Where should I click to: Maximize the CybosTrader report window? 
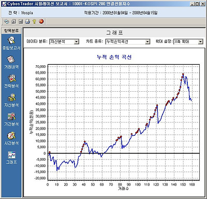pyautogui.click(x=197, y=4)
